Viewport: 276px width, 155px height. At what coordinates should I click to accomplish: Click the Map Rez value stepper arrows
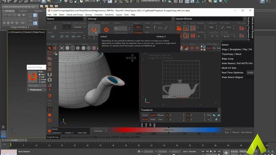coord(216,27)
